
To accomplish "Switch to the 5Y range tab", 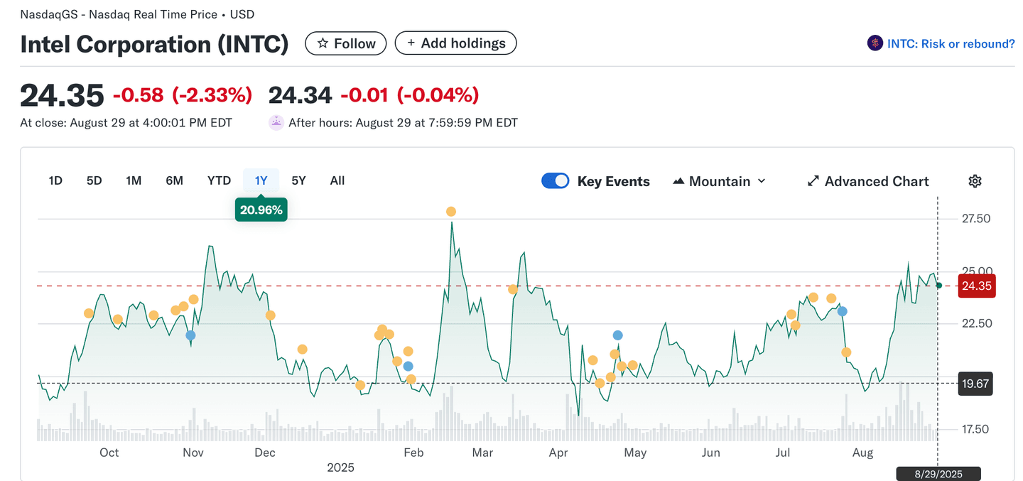I will click(x=299, y=180).
